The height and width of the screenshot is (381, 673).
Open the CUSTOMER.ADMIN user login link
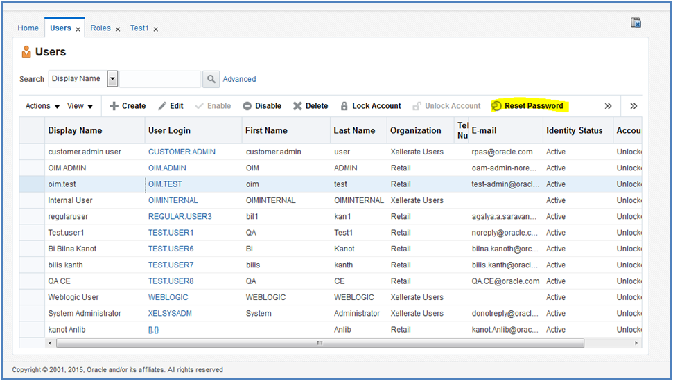pos(182,152)
